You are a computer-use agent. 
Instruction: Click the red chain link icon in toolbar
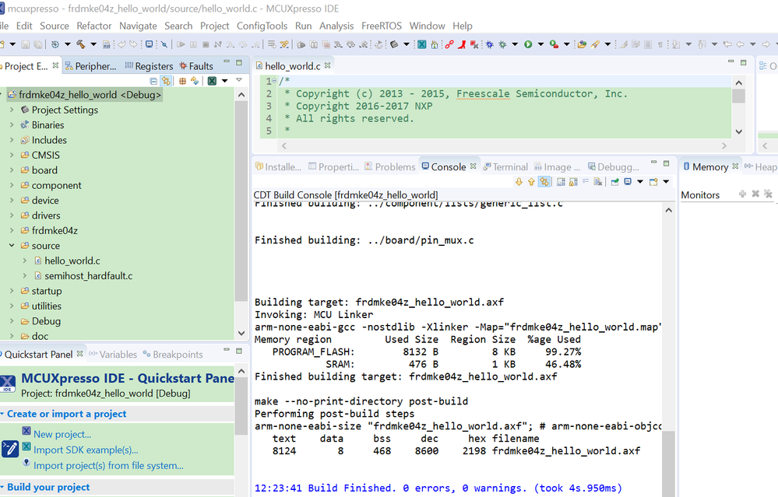449,44
